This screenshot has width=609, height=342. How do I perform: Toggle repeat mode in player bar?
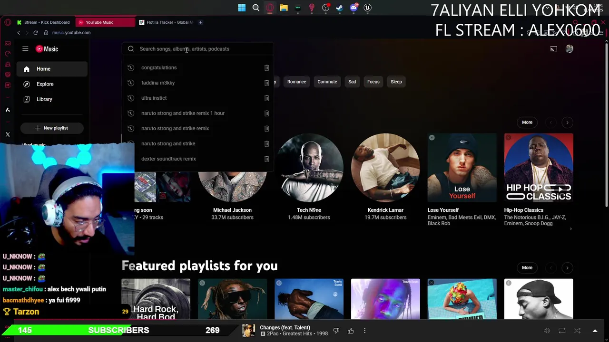coord(562,331)
